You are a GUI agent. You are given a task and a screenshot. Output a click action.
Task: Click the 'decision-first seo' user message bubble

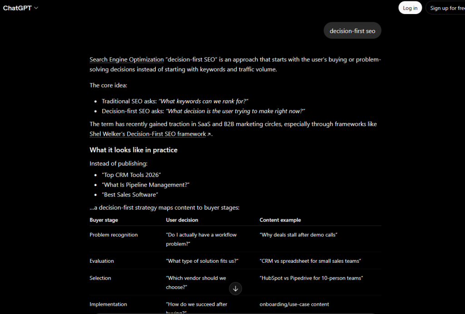coord(352,31)
